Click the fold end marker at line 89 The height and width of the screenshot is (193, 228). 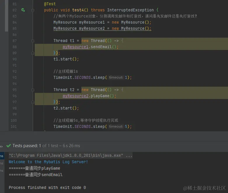point(33,53)
